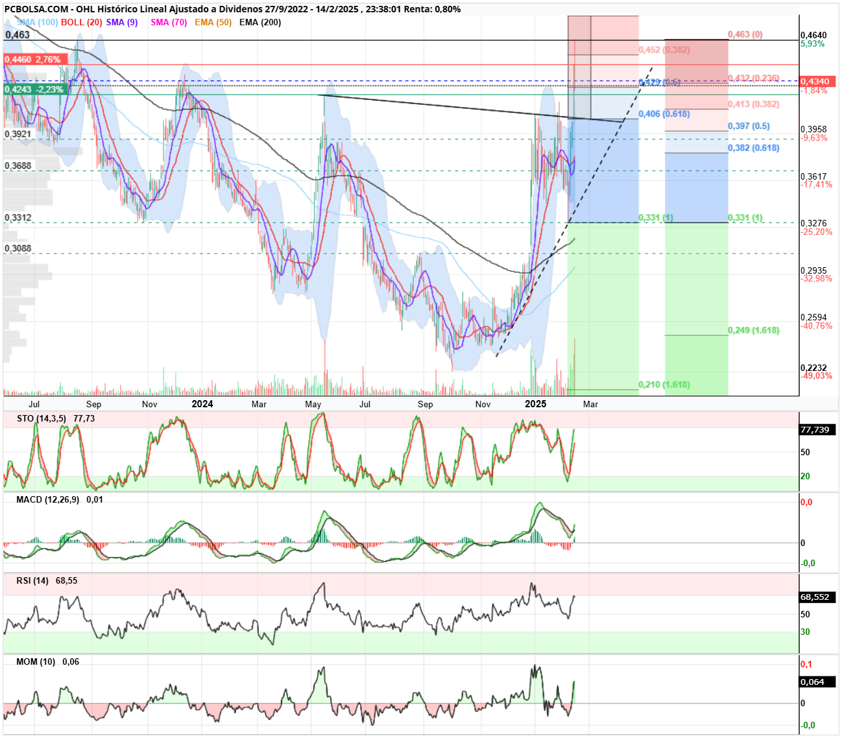Select the 2024 year label on time axis

coord(202,404)
